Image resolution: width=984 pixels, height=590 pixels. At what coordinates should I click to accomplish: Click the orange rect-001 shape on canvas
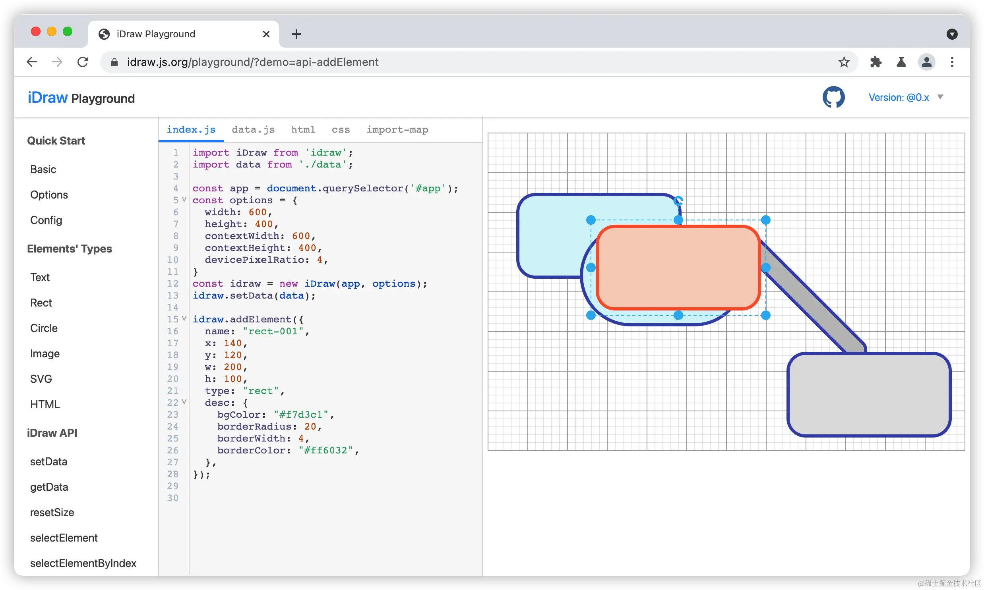pyautogui.click(x=678, y=268)
